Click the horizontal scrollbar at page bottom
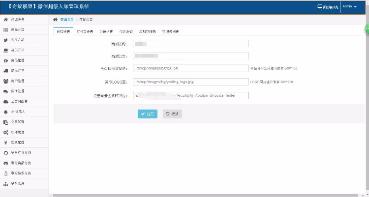The image size is (369, 197). [207, 195]
